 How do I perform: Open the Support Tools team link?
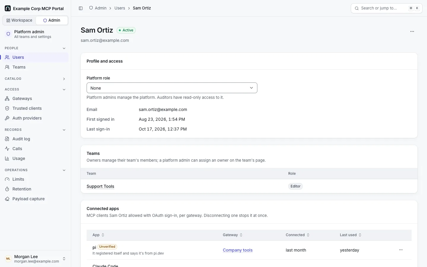[x=100, y=186]
